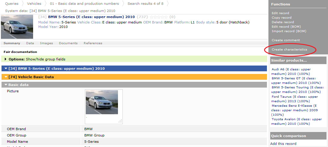Screen dimensions: 328x147
Task: Open similar product Mercedes Benz E-Klasse 2009
Action: point(294,110)
